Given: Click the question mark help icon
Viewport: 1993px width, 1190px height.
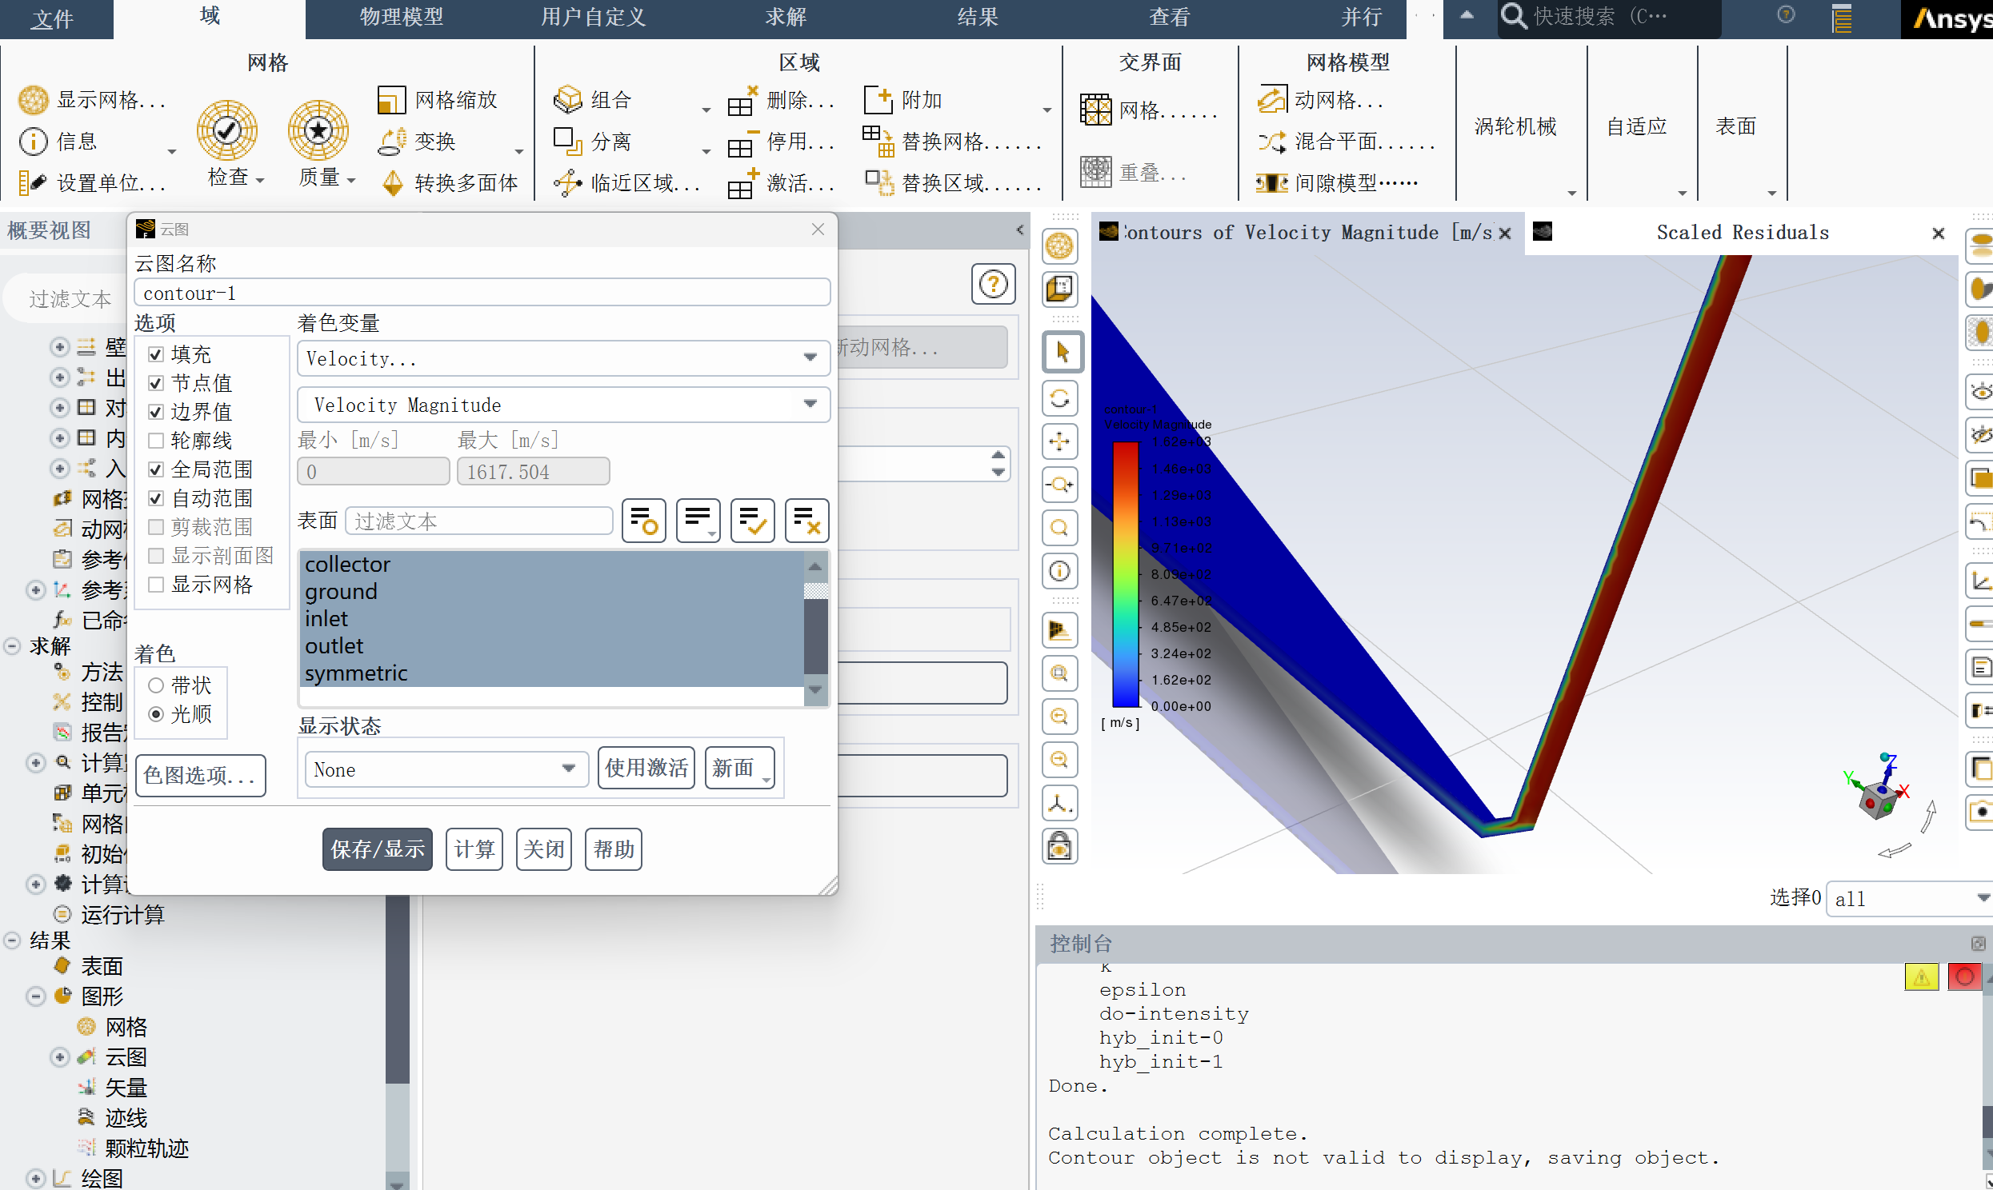Looking at the screenshot, I should (993, 285).
